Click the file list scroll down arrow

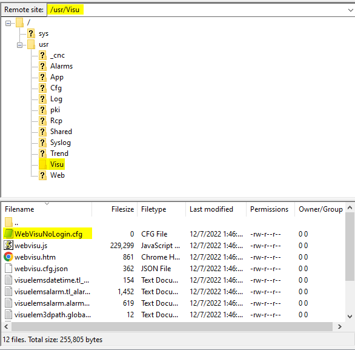350,317
